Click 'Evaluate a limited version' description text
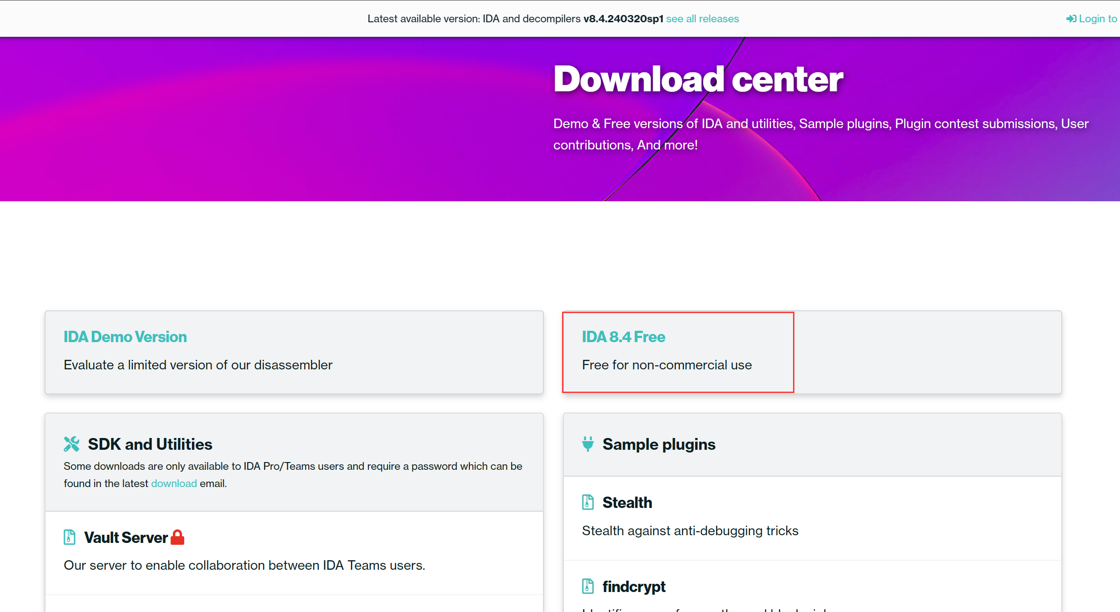 pos(198,365)
